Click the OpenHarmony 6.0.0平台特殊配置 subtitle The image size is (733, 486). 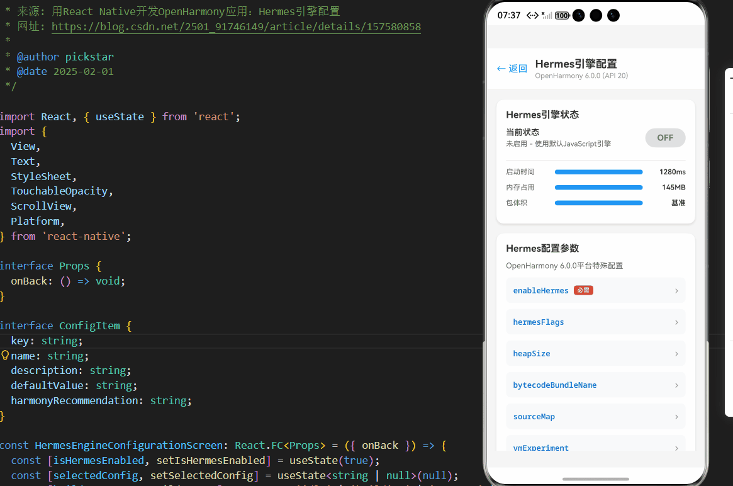(x=564, y=266)
